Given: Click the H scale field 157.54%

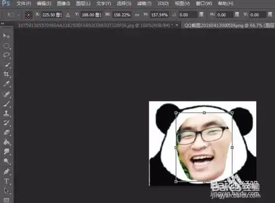Looking at the screenshot, I should pos(159,15).
